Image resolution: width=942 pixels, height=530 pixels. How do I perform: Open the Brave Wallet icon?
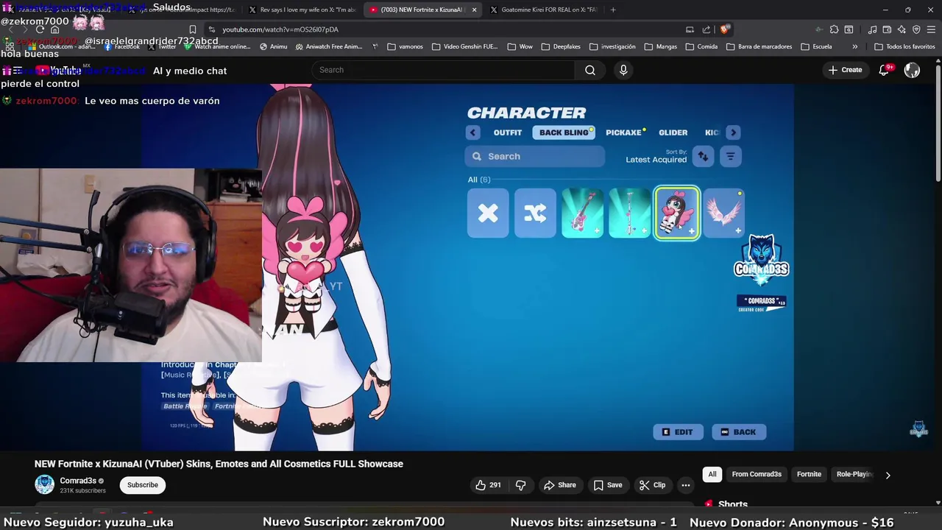pyautogui.click(x=887, y=29)
